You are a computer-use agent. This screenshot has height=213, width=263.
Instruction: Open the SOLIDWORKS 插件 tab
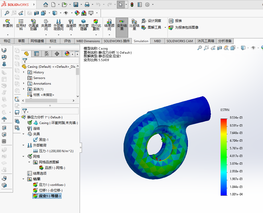click(x=117, y=41)
